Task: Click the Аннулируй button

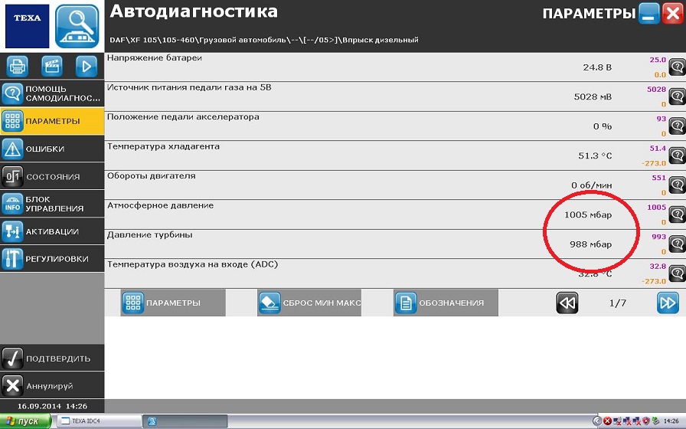Action: point(52,385)
